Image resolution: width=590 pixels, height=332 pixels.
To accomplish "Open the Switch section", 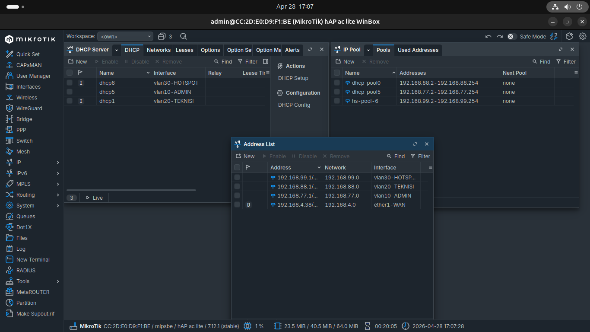I will point(24,140).
